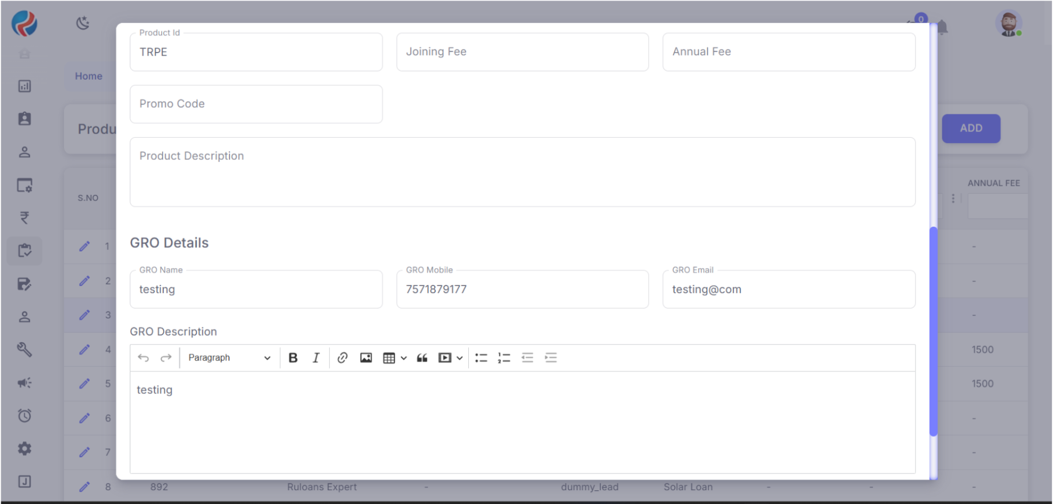The width and height of the screenshot is (1053, 504).
Task: Open the notifications bell
Action: [x=942, y=27]
